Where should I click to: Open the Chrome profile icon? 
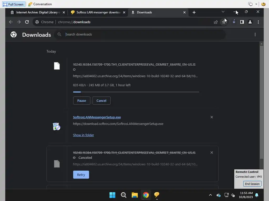coord(250,22)
